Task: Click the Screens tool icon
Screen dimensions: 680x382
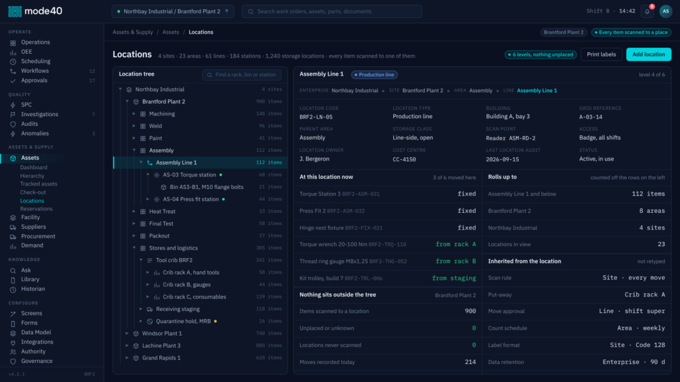Action: [x=13, y=314]
